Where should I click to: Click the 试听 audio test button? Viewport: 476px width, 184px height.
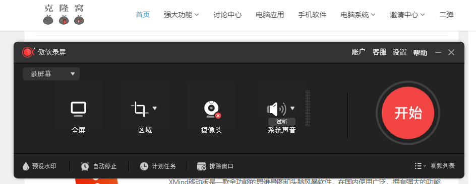click(282, 122)
